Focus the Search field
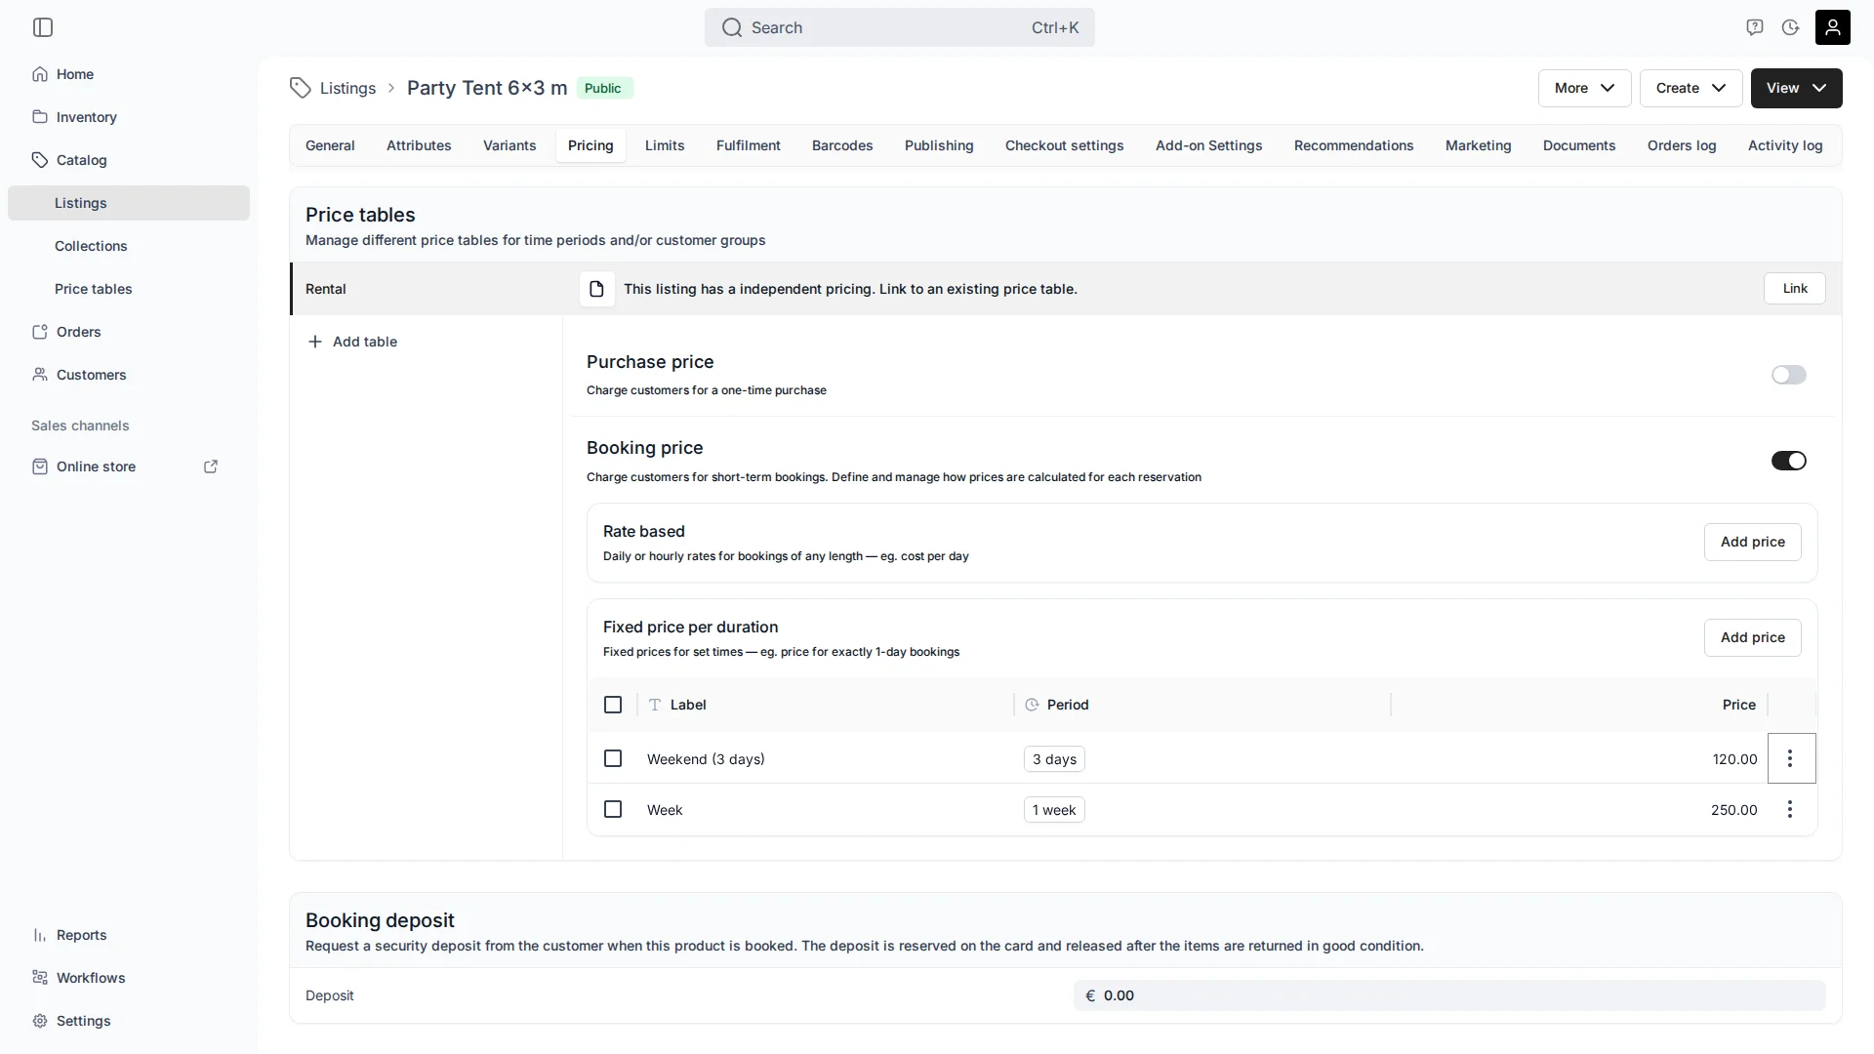Viewport: 1874px width, 1054px height. point(900,27)
